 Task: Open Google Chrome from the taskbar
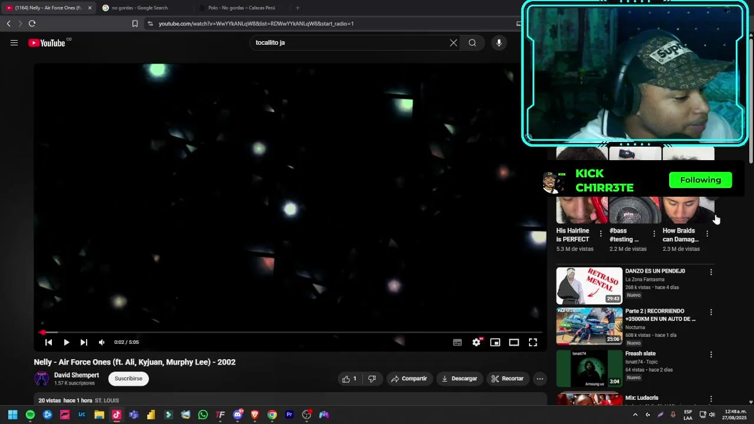[272, 415]
